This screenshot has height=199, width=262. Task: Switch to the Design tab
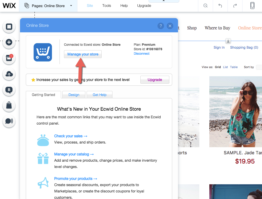pos(74,95)
